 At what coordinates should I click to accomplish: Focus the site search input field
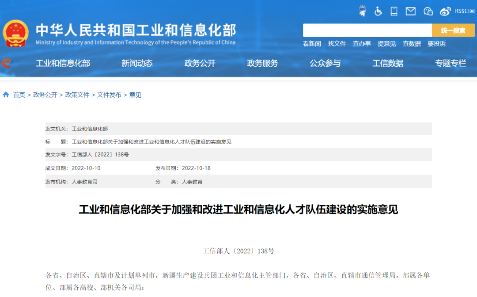pyautogui.click(x=367, y=30)
